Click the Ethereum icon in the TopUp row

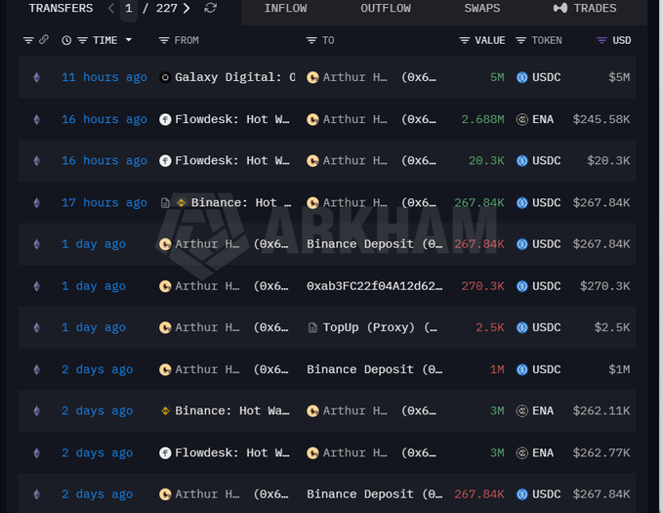(37, 328)
